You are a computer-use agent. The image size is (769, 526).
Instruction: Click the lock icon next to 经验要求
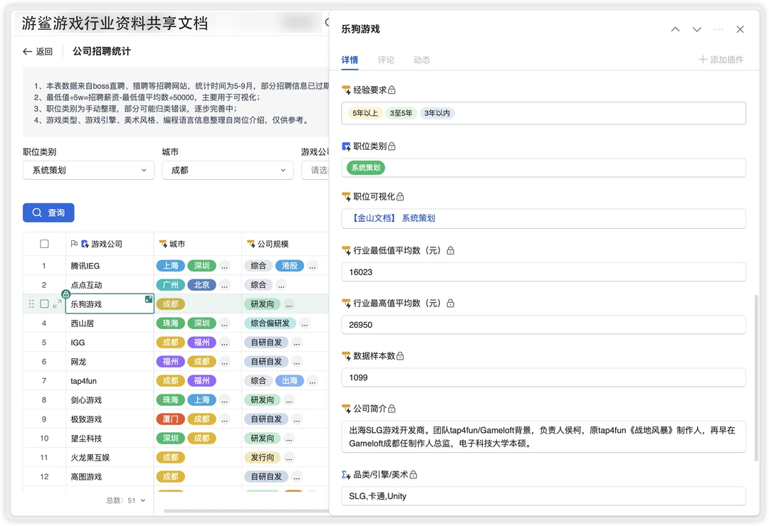(x=392, y=90)
